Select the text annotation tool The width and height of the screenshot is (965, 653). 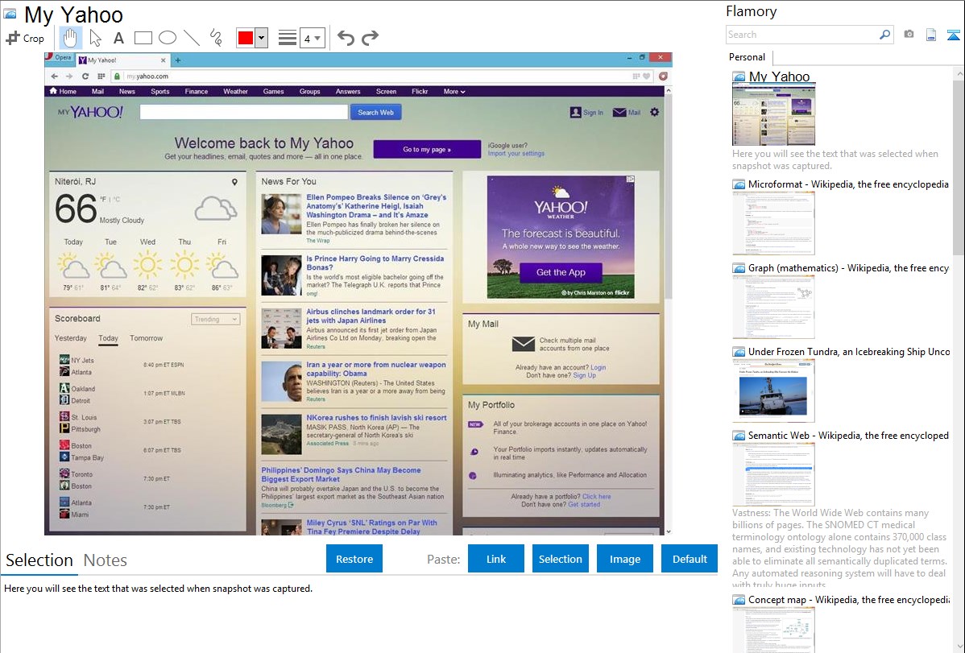pos(118,38)
